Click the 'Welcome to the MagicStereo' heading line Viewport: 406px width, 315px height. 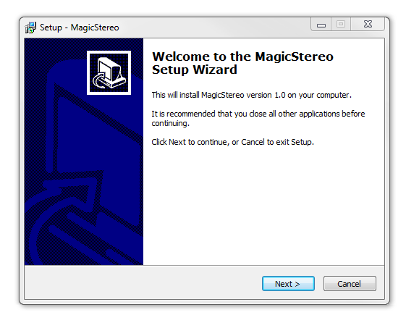coord(242,56)
